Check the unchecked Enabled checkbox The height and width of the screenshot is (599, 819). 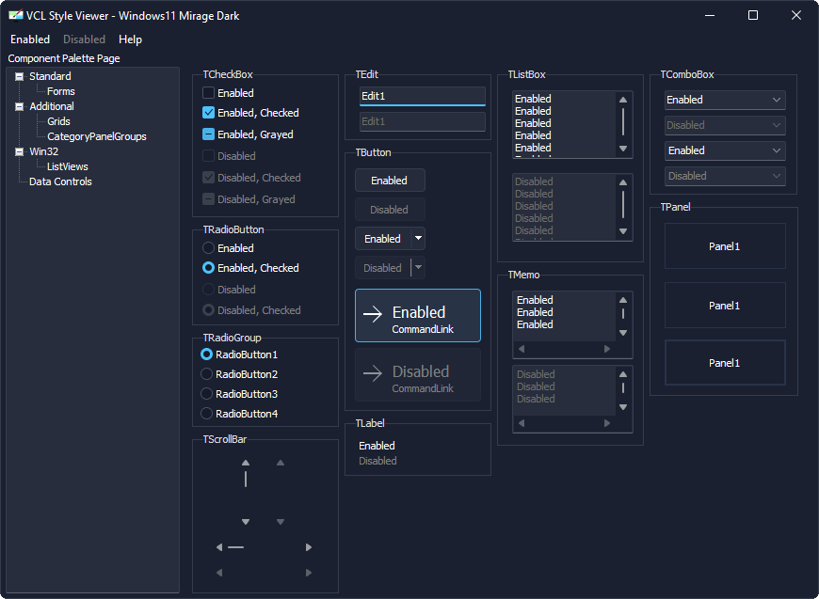click(208, 93)
